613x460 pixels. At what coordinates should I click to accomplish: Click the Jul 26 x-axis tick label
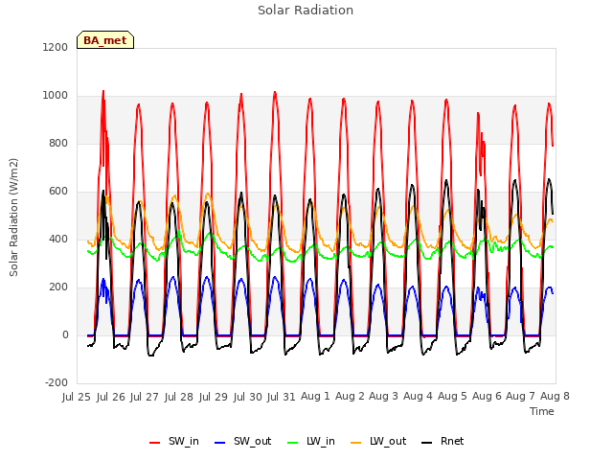coord(111,397)
